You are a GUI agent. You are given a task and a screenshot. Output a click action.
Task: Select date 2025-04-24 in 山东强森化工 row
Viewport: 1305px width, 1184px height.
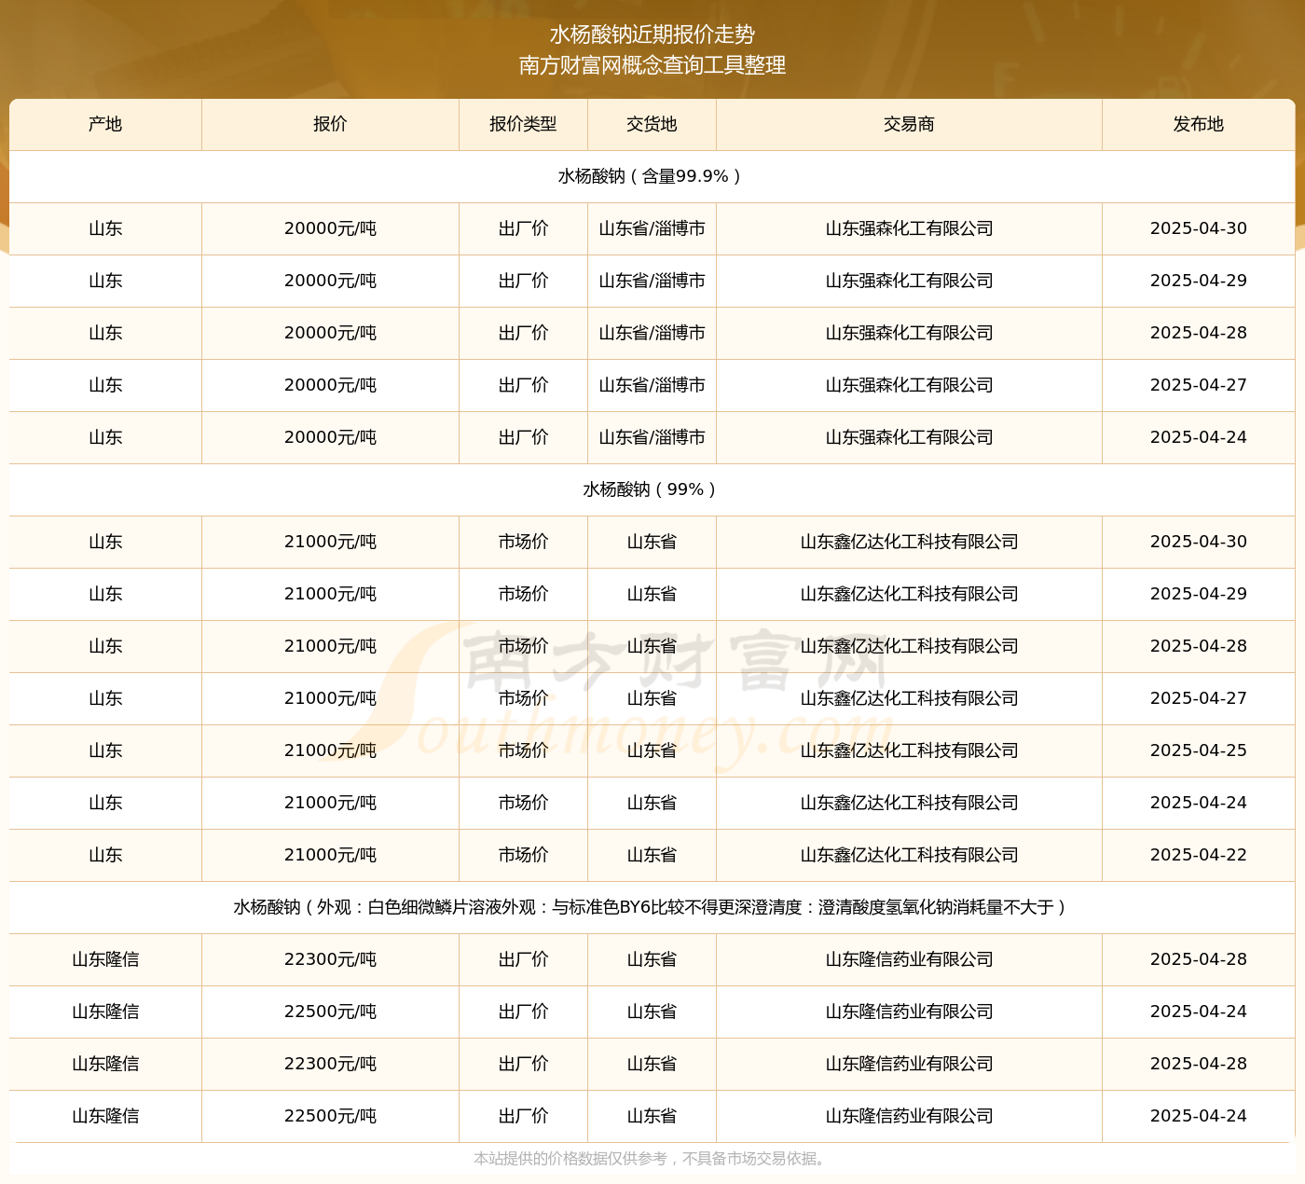(x=1198, y=437)
